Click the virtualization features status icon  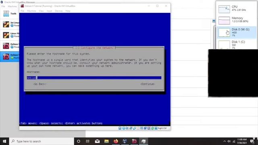(x=149, y=128)
